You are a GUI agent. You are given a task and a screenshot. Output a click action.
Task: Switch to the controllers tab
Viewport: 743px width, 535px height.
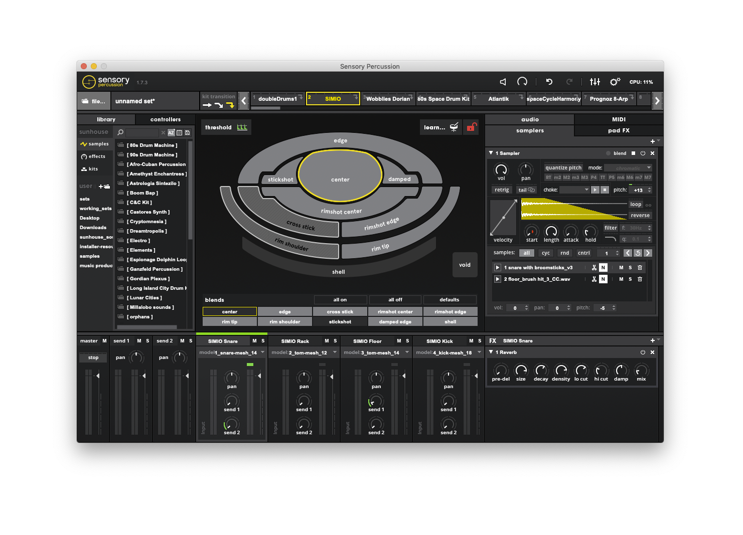(166, 119)
